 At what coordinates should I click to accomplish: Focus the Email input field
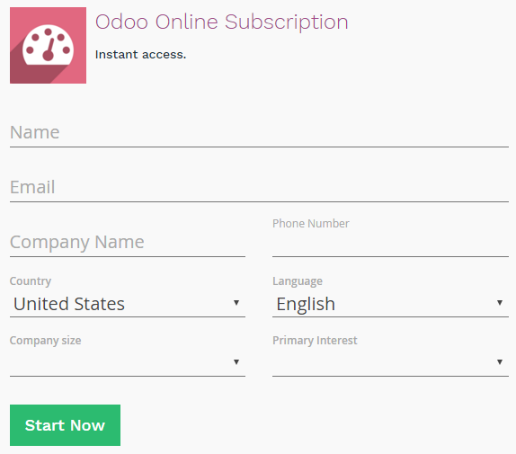click(x=259, y=188)
